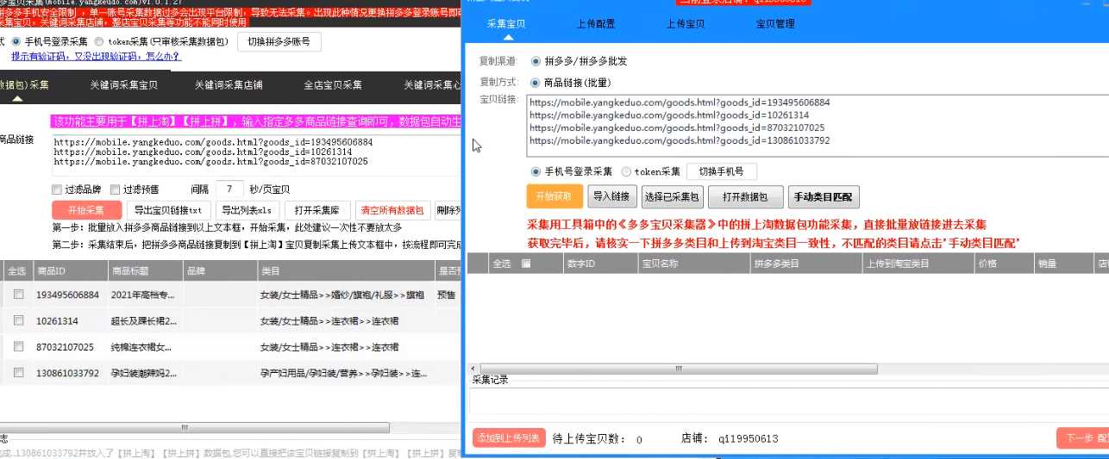This screenshot has height=459, width=1109.
Task: Select the 拼多多/拼多多批发 radio option
Action: point(536,62)
